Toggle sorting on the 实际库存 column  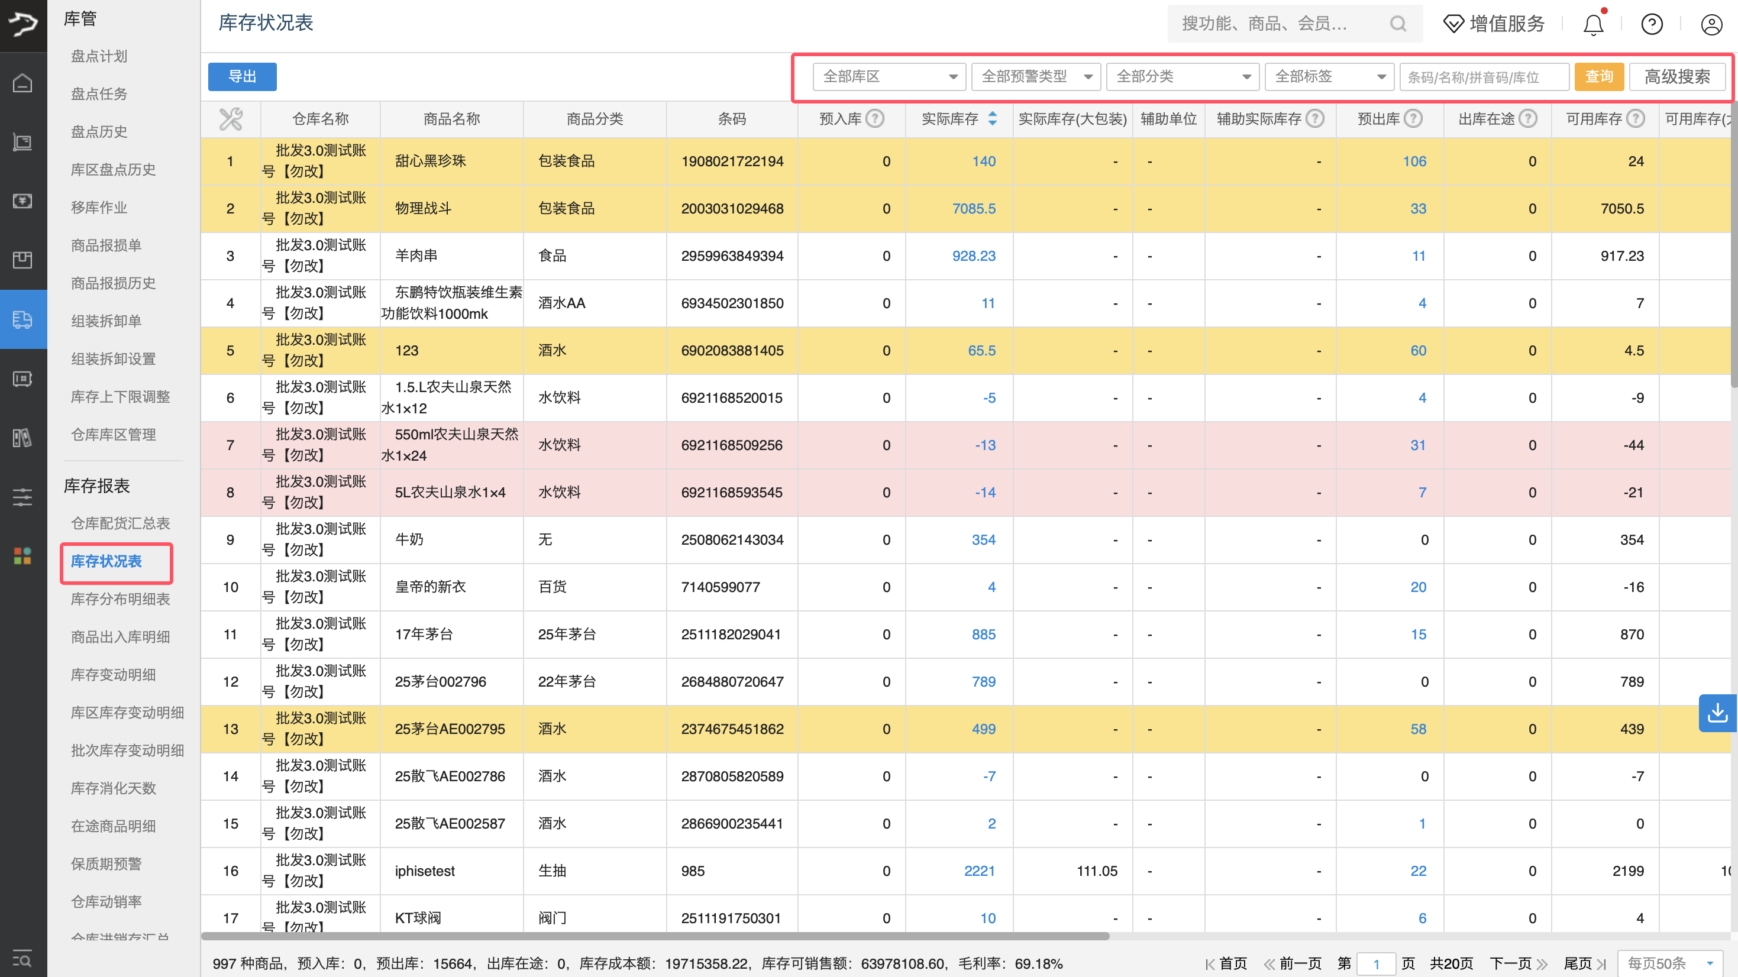(x=992, y=119)
